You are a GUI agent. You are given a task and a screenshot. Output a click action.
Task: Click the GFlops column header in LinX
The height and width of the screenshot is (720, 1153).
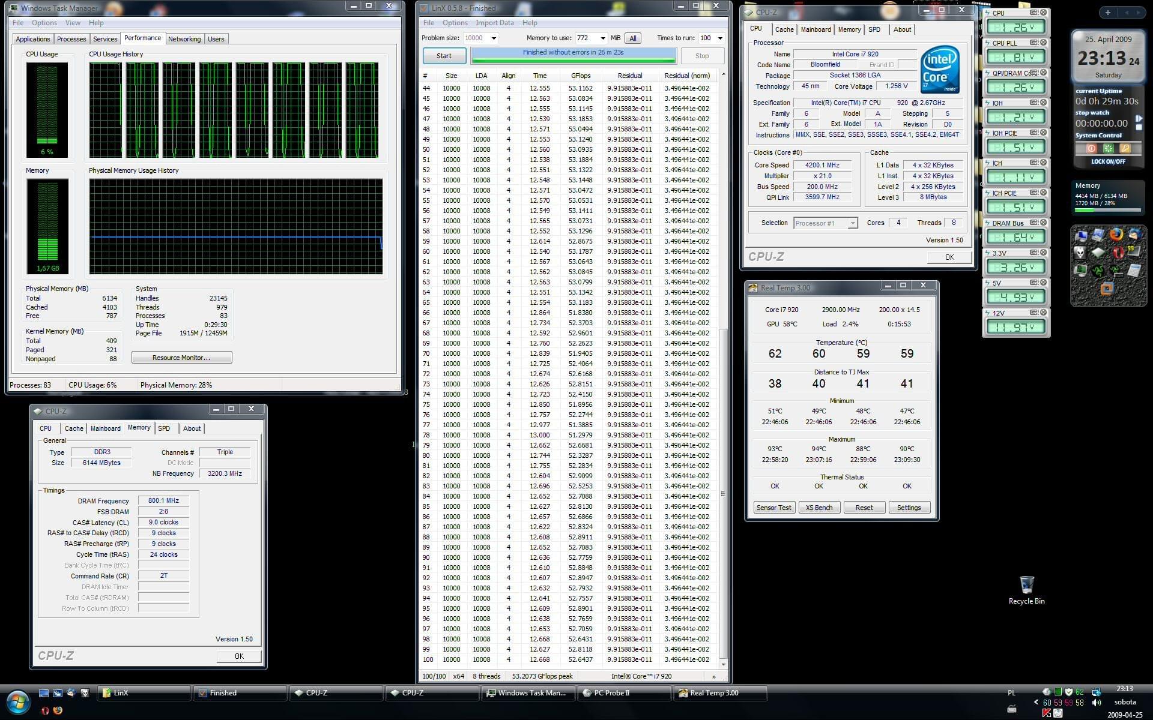coord(580,76)
